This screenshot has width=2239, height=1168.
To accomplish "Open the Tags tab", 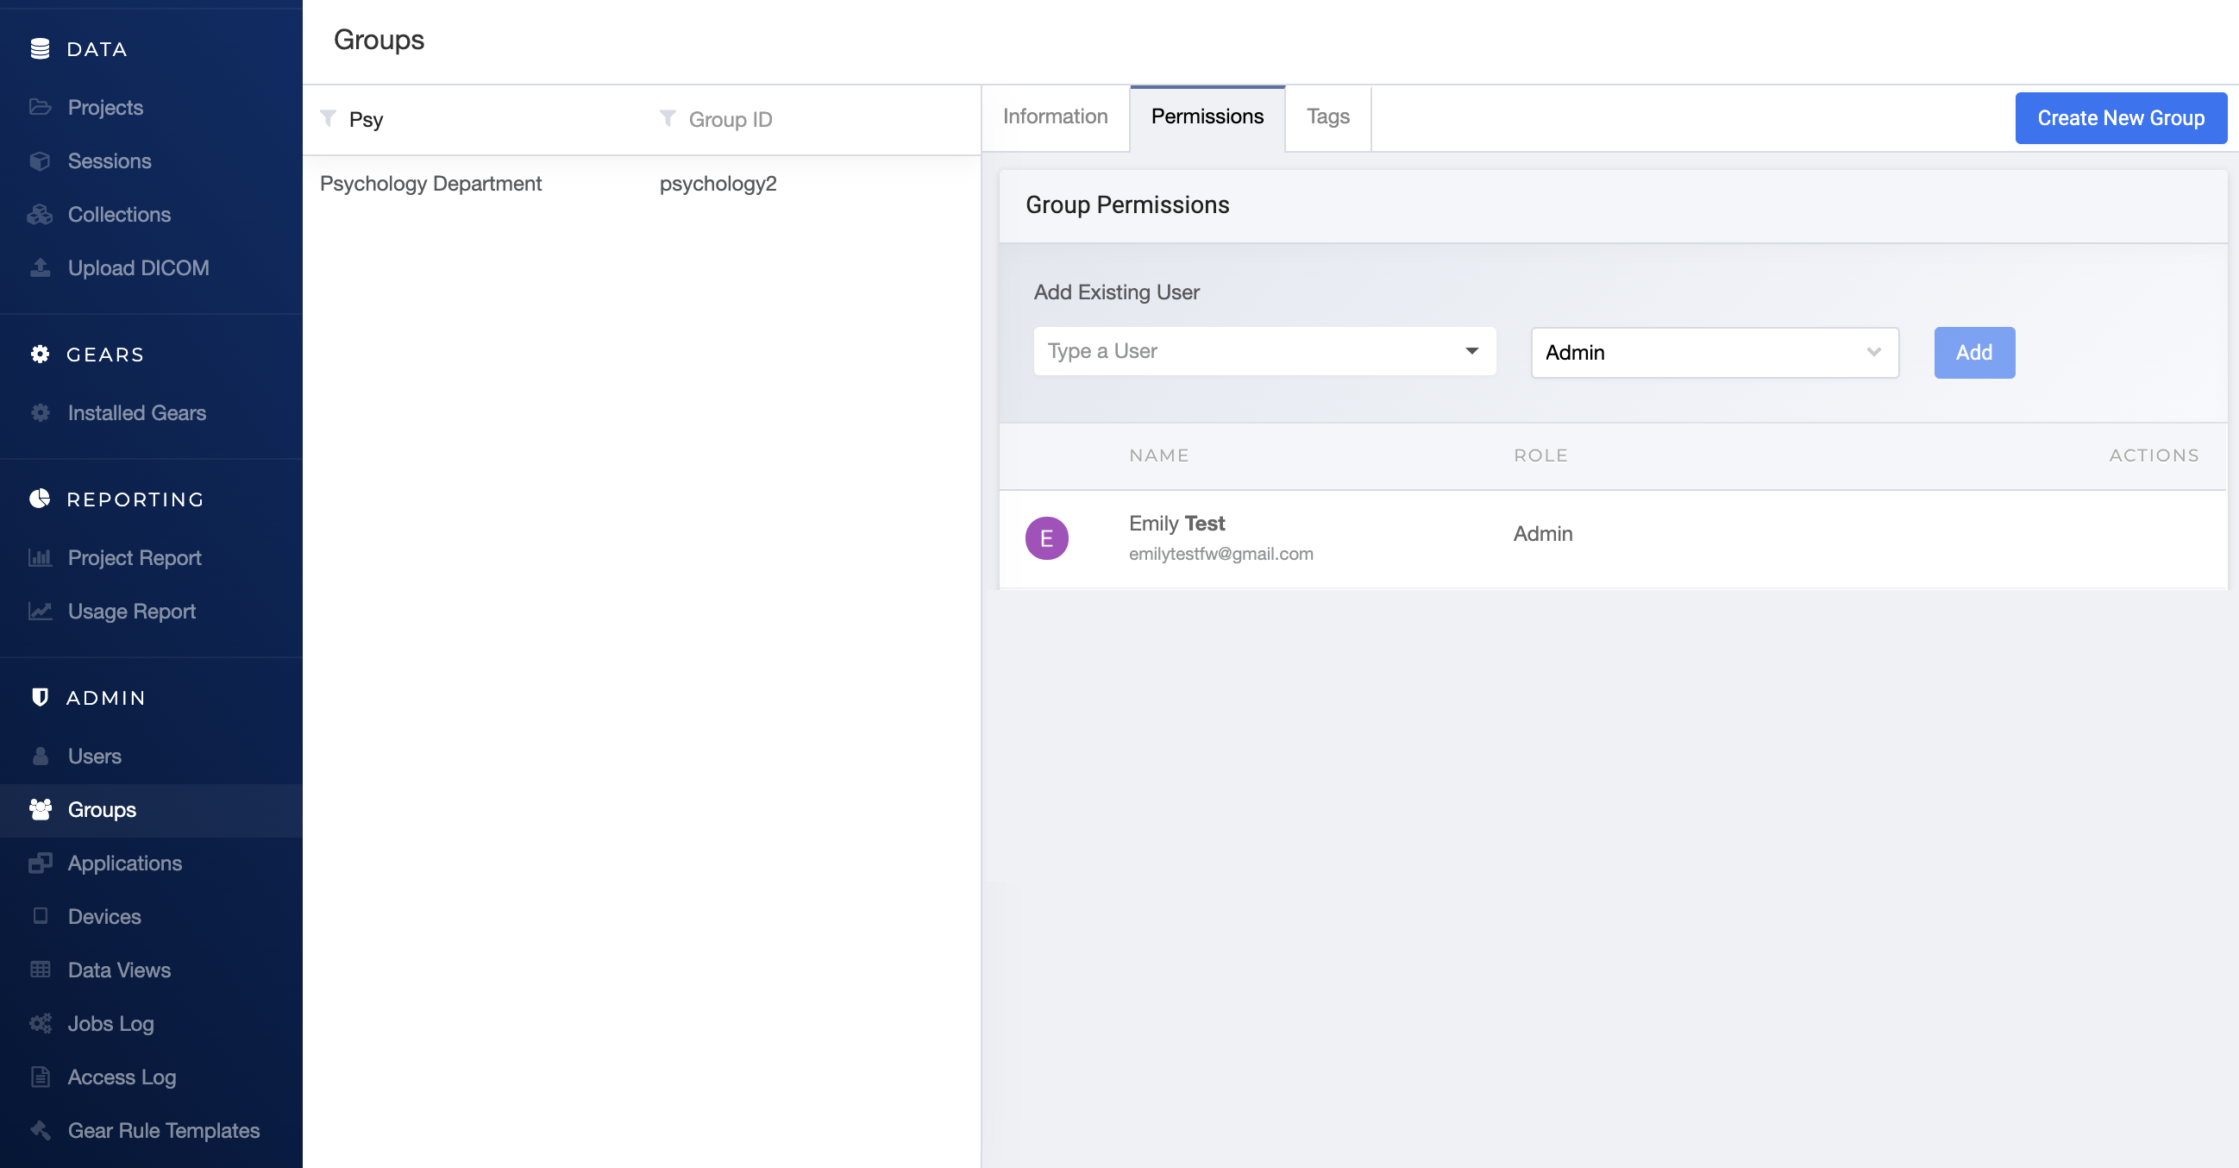I will point(1327,116).
